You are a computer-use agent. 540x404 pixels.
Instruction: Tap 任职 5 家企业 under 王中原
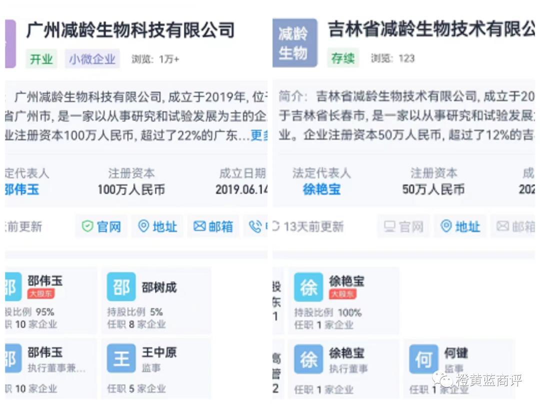pyautogui.click(x=136, y=389)
